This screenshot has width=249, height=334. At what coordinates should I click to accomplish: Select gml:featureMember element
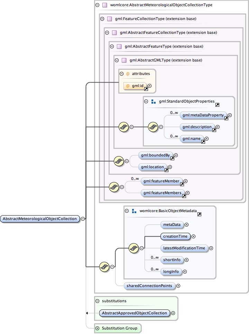click(162, 181)
